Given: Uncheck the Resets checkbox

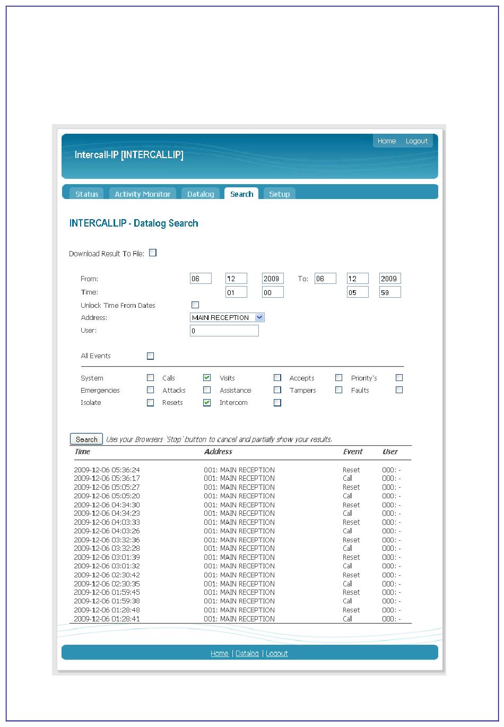Looking at the screenshot, I should (x=207, y=403).
